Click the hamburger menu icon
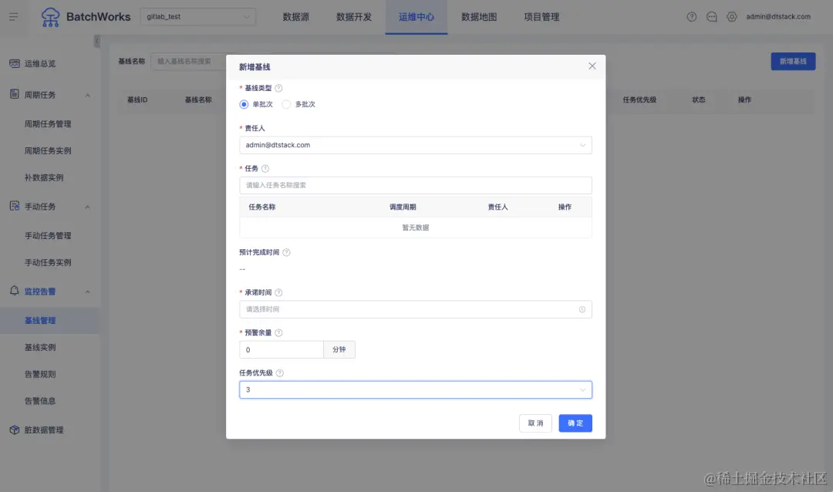 [x=13, y=17]
